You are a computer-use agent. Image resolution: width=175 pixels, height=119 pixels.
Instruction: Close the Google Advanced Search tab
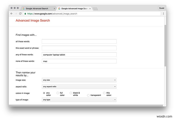click(54, 8)
